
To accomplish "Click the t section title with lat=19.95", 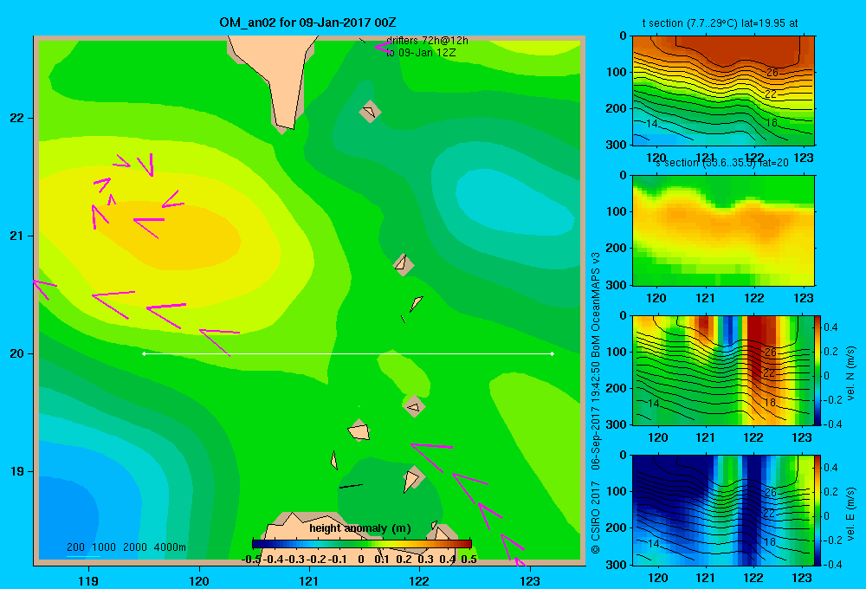I will [720, 23].
